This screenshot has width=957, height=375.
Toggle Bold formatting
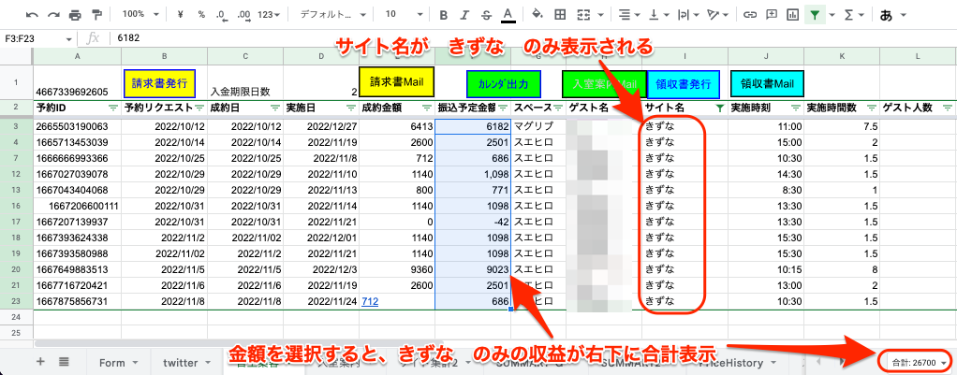click(443, 15)
